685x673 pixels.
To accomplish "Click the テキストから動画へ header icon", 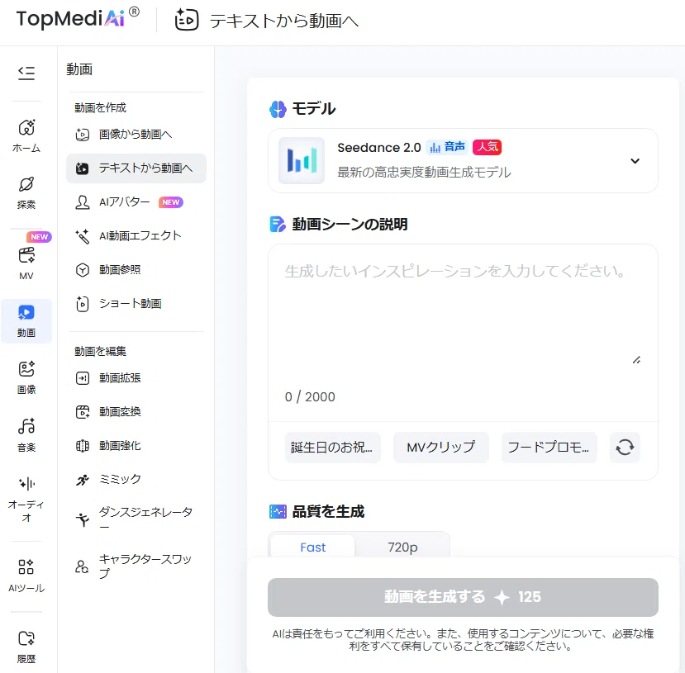I will click(187, 20).
